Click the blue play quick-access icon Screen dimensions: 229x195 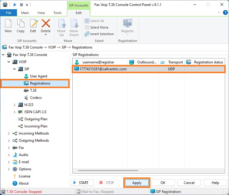pos(15,5)
